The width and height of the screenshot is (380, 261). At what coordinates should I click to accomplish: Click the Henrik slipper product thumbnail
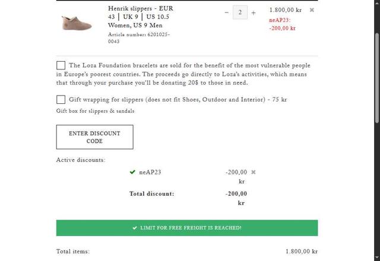[x=77, y=22]
